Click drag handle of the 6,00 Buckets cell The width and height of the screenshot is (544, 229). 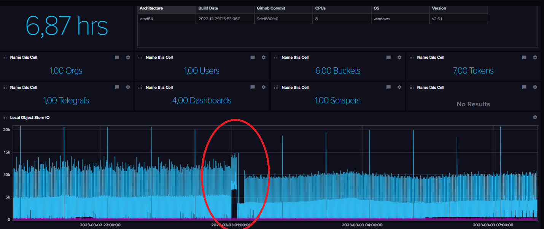276,58
